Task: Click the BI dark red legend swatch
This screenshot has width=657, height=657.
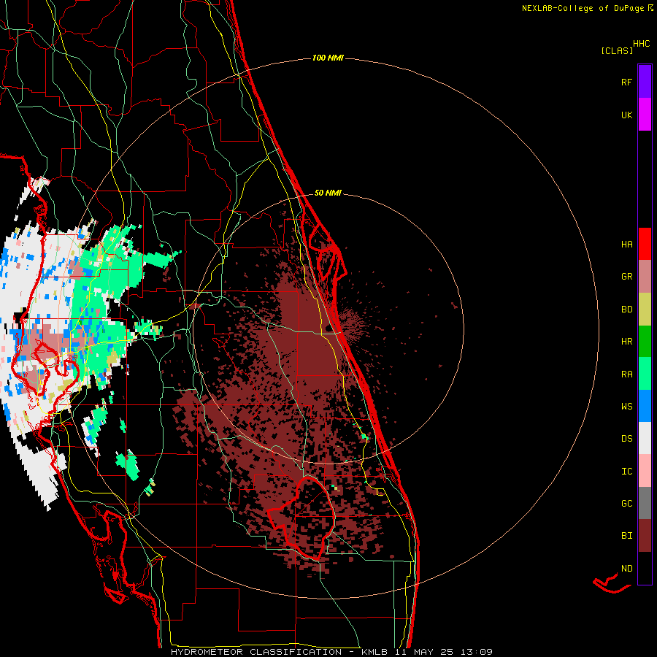Action: [x=645, y=536]
